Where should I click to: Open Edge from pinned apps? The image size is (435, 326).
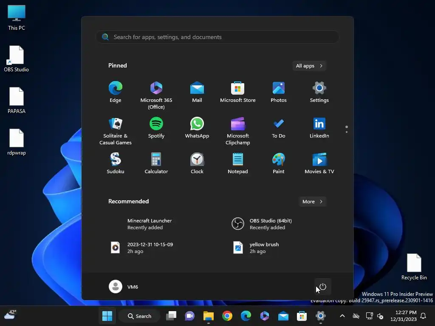(x=116, y=92)
